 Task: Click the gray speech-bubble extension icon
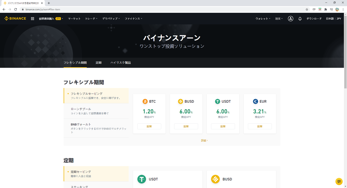(x=314, y=9)
